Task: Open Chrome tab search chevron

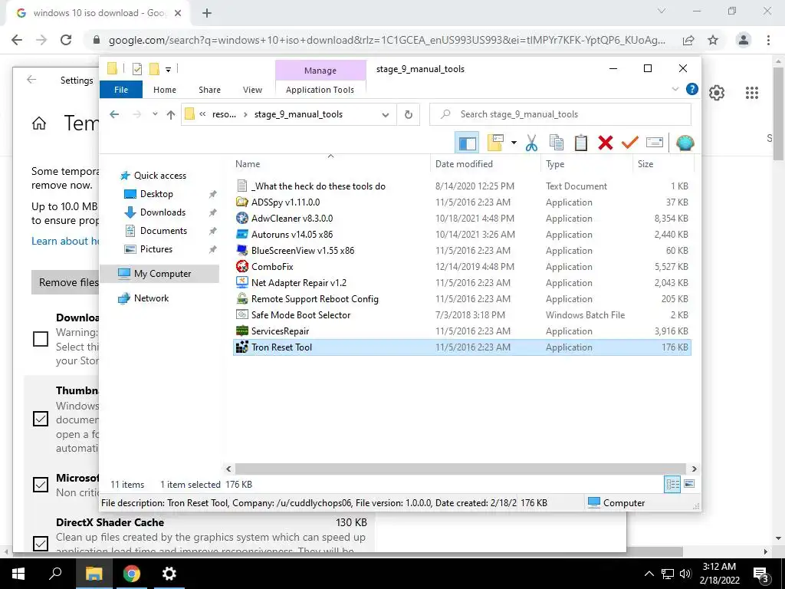Action: [x=662, y=11]
